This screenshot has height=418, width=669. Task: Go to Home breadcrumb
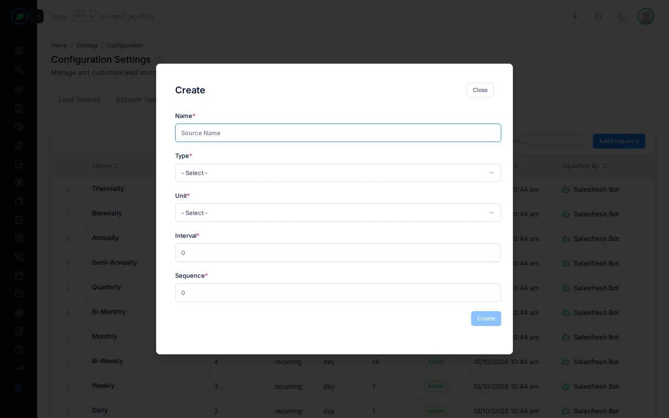(59, 46)
